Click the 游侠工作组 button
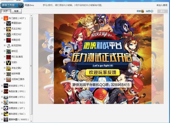 pos(12,5)
